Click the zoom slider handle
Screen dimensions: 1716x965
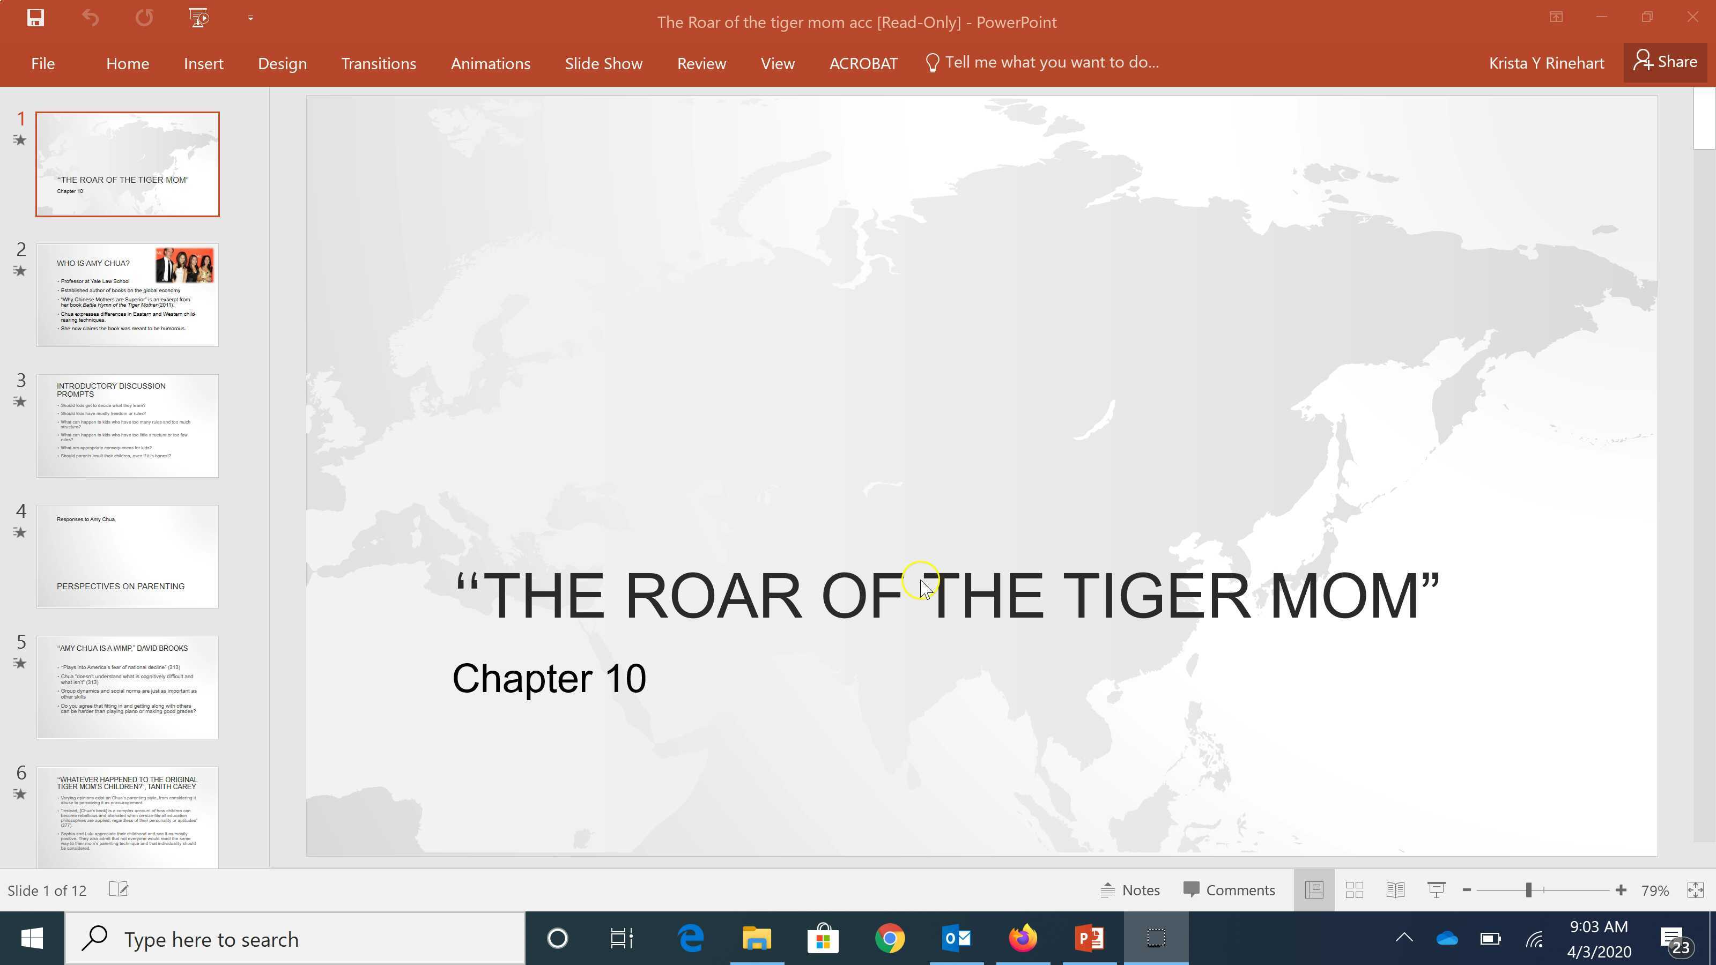[1530, 890]
